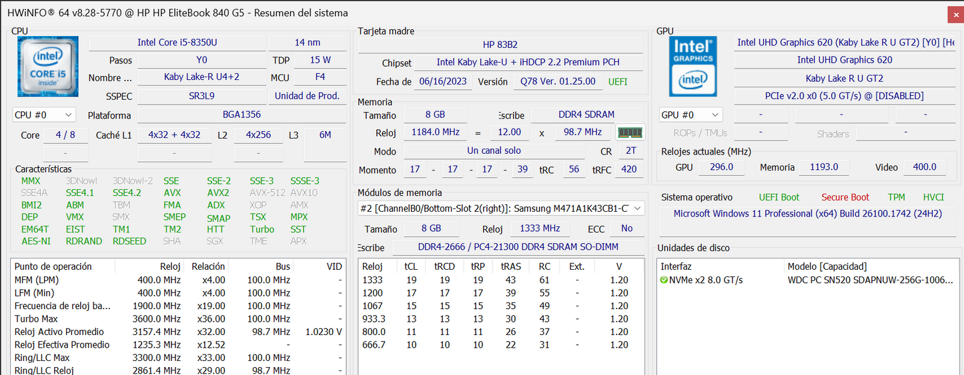Click the GPU memory clock 1193.0 value
The image size is (964, 375).
tap(824, 167)
